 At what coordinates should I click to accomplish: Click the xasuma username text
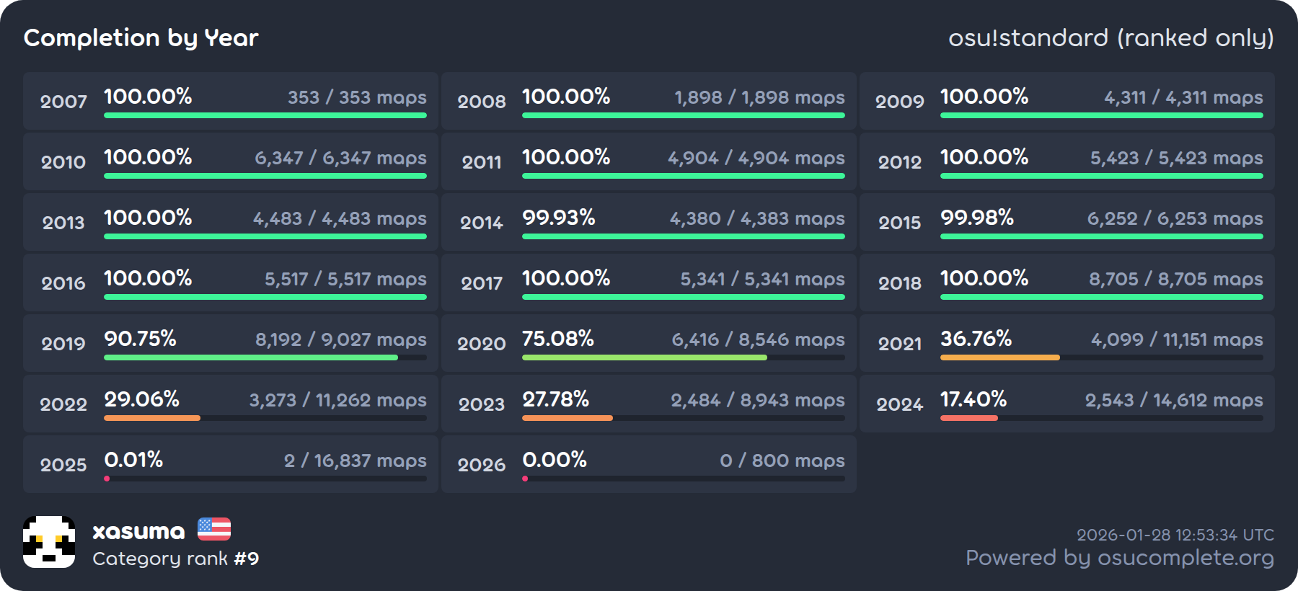(x=138, y=532)
